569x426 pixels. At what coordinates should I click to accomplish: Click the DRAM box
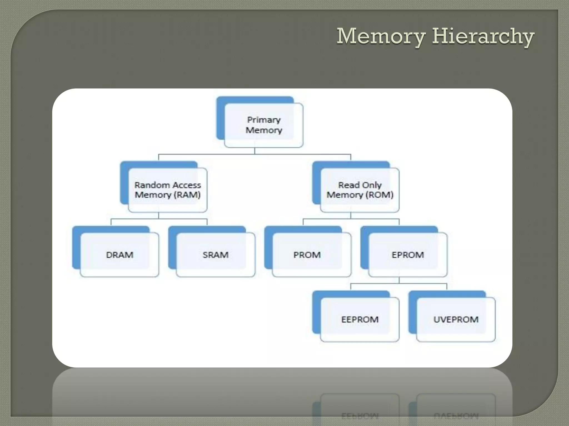click(x=119, y=255)
